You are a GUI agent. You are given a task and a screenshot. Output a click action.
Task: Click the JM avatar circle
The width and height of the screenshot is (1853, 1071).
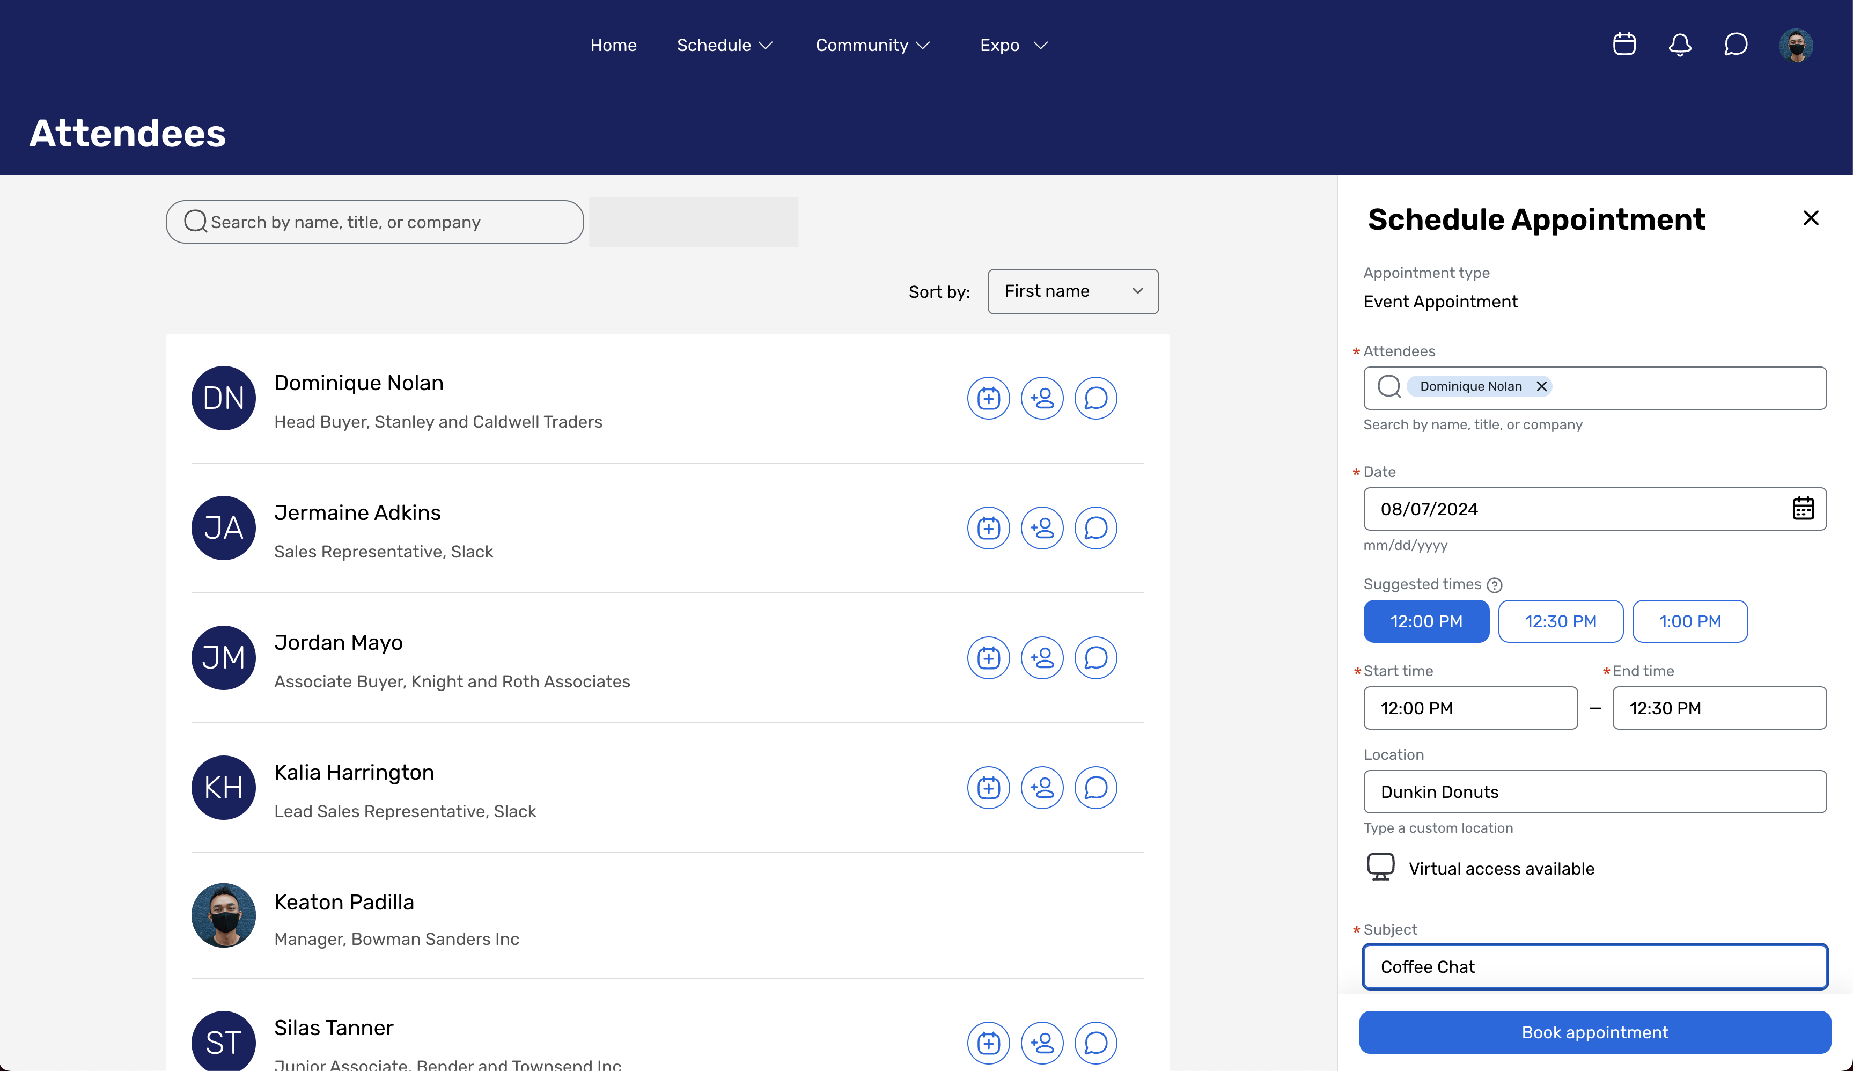click(x=224, y=658)
